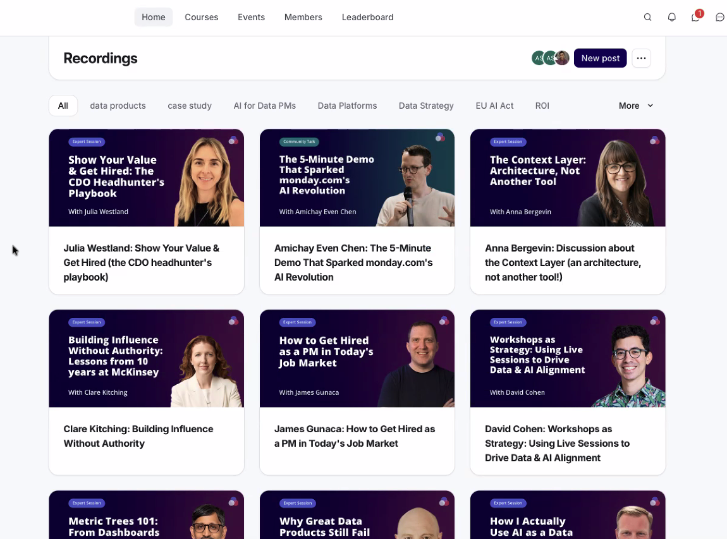Click the Recordings heading

click(100, 58)
